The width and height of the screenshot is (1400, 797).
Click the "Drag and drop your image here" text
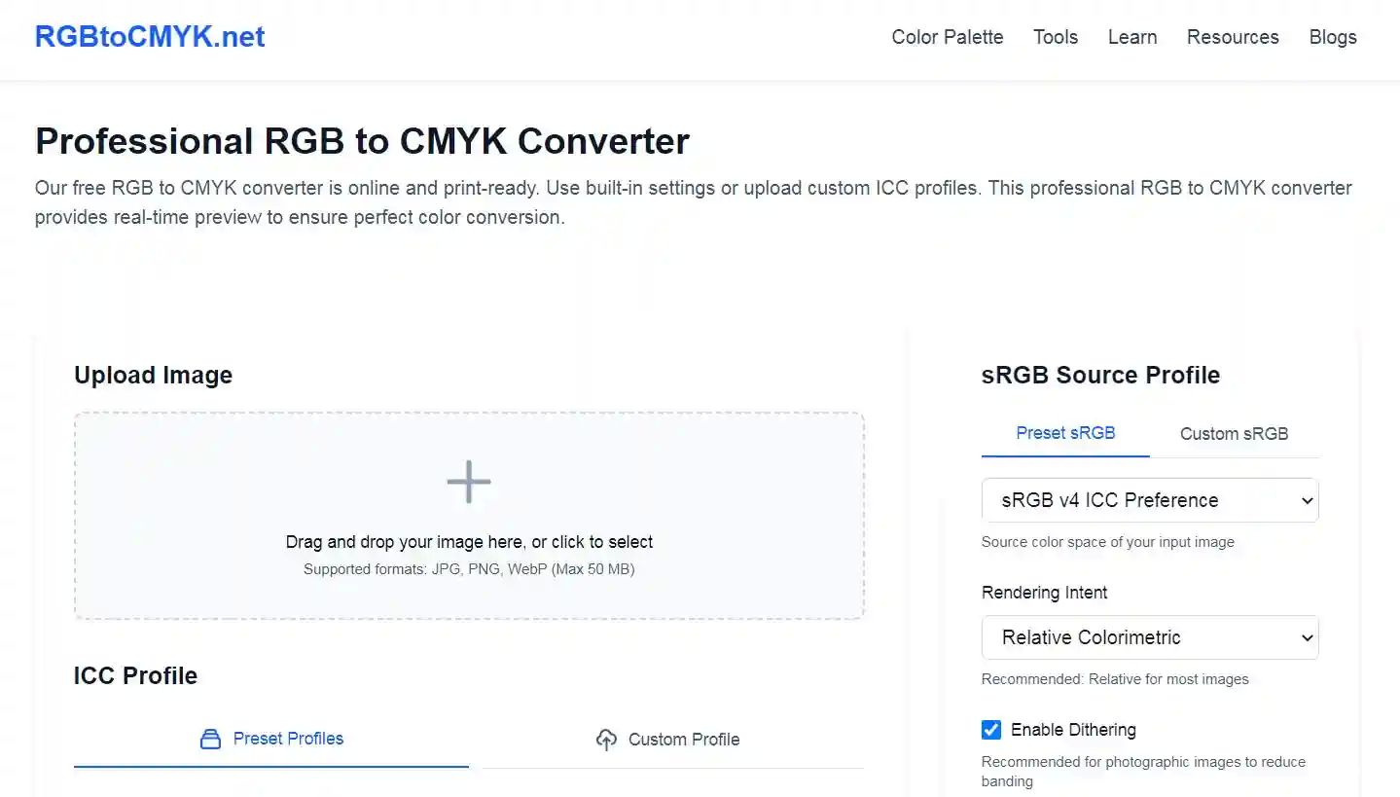point(469,542)
